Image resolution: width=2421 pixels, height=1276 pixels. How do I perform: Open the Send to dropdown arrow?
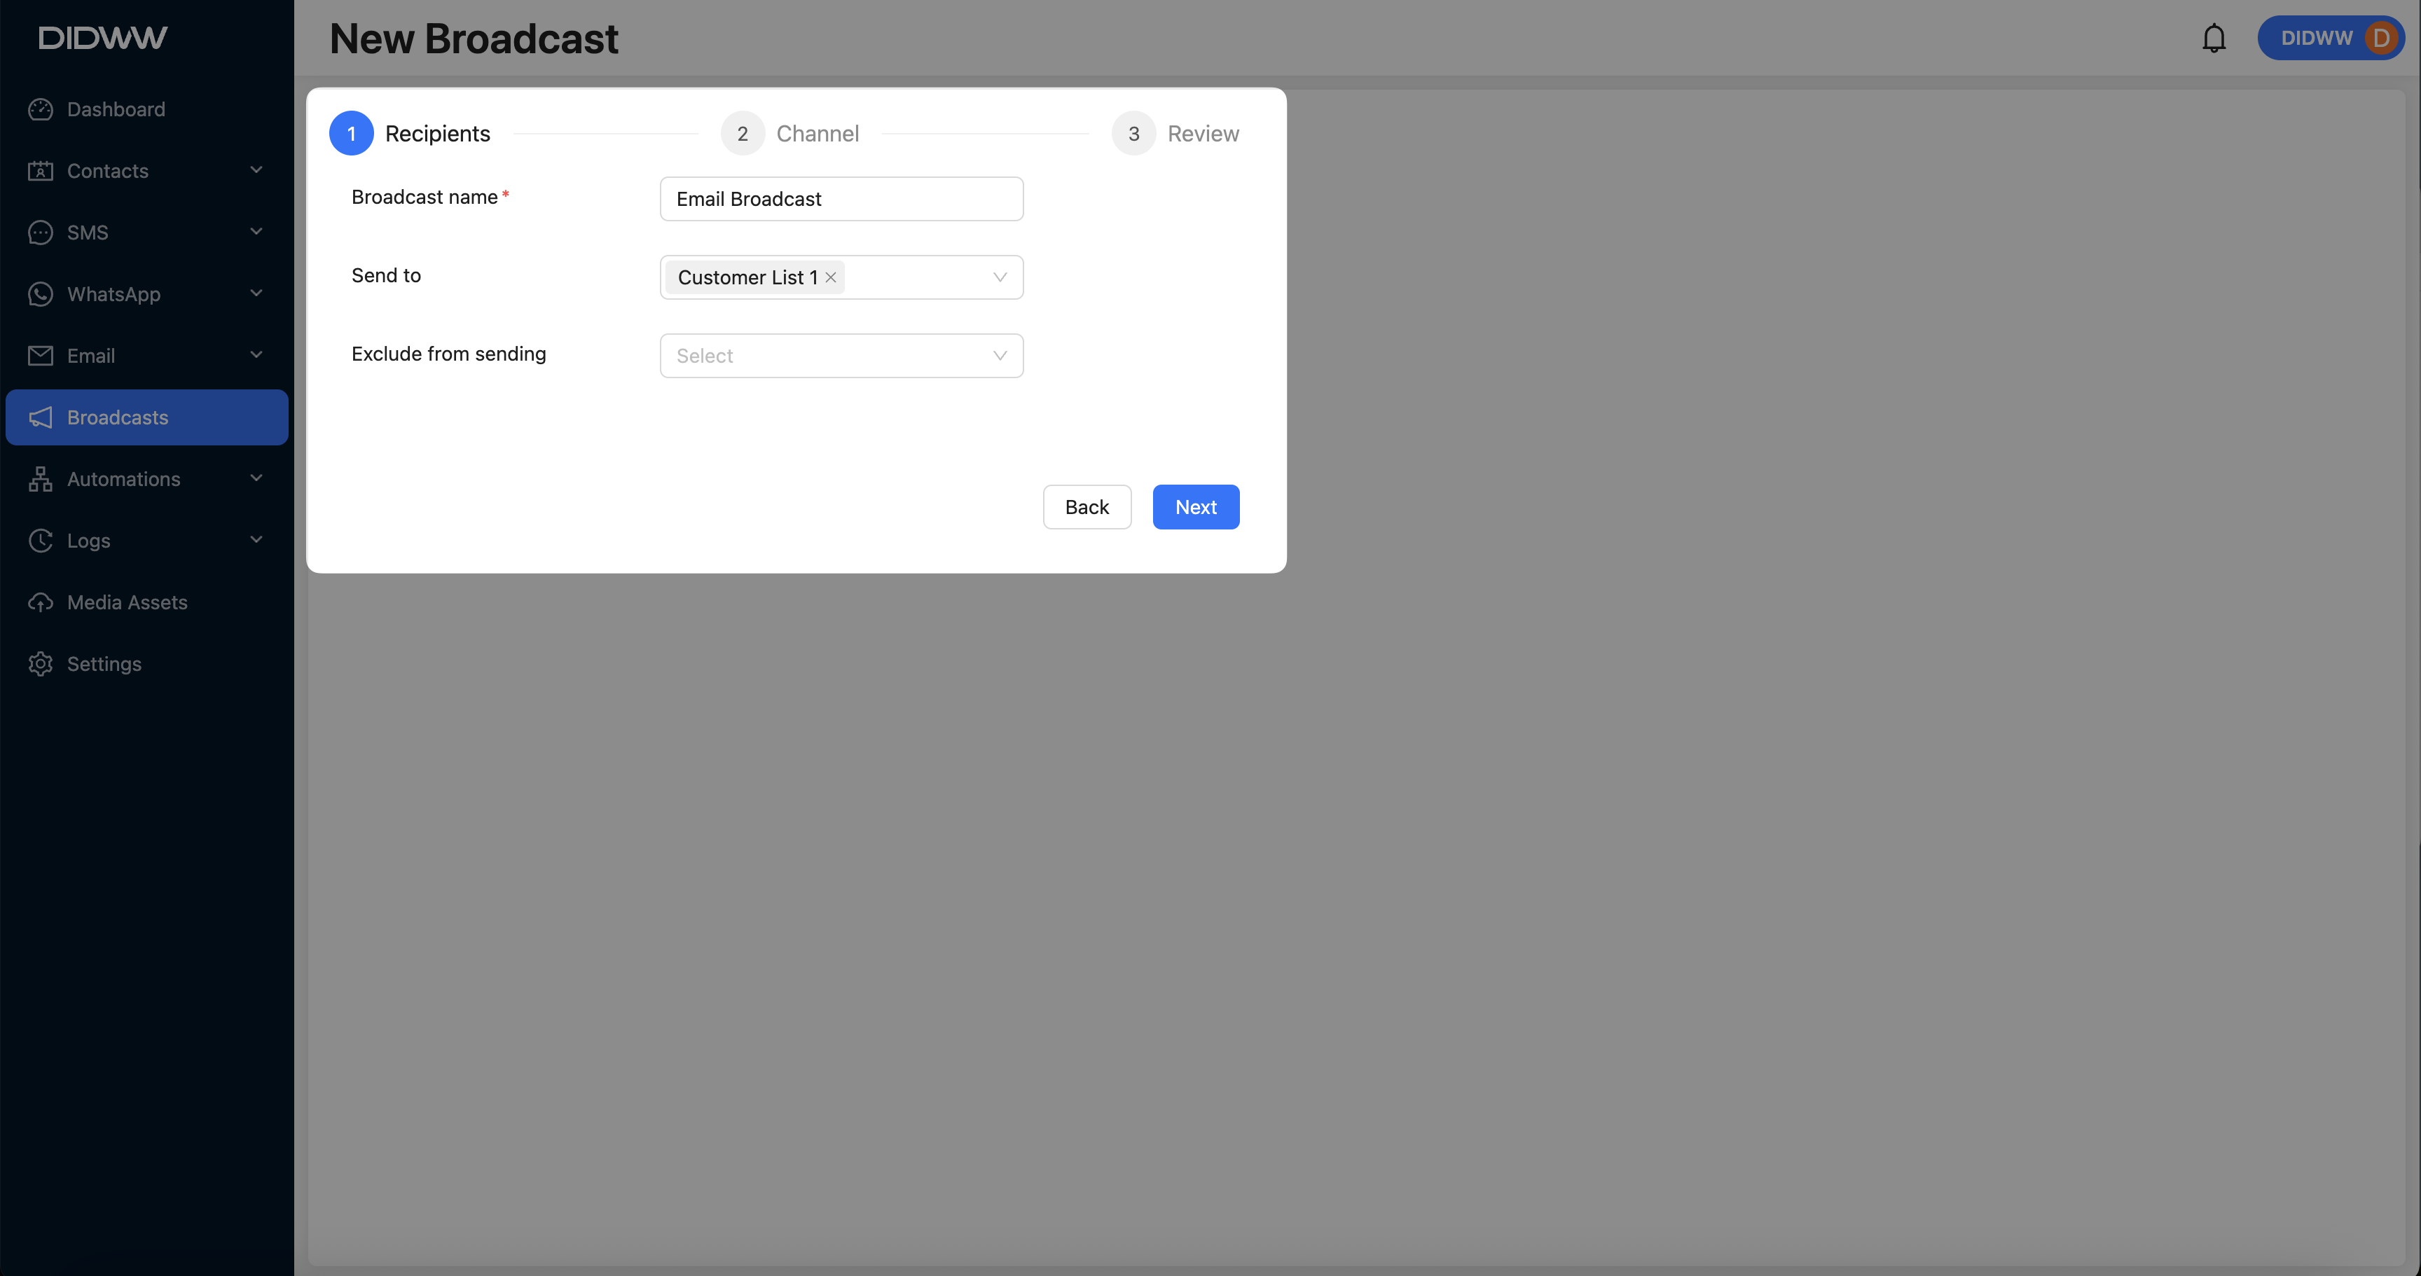click(999, 277)
